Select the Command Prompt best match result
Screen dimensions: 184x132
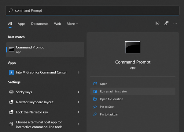[45, 50]
